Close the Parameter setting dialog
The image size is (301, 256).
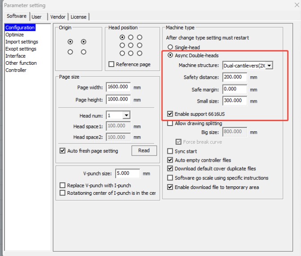click(297, 5)
